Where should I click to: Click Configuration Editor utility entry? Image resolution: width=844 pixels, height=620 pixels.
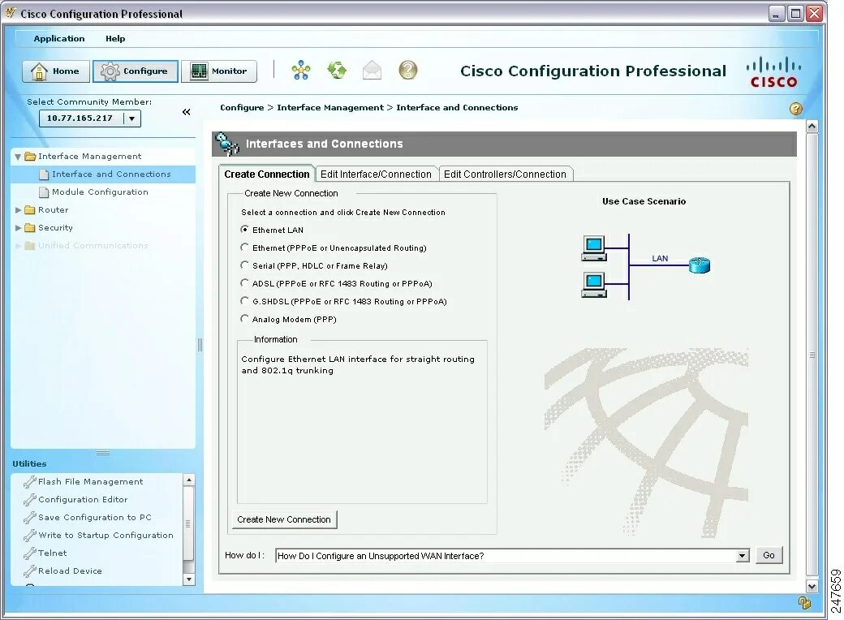[83, 499]
